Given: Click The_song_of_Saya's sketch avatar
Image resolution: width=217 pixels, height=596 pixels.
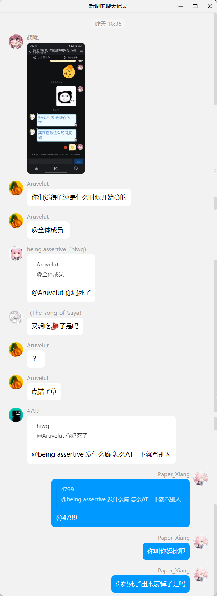Looking at the screenshot, I should (16, 317).
